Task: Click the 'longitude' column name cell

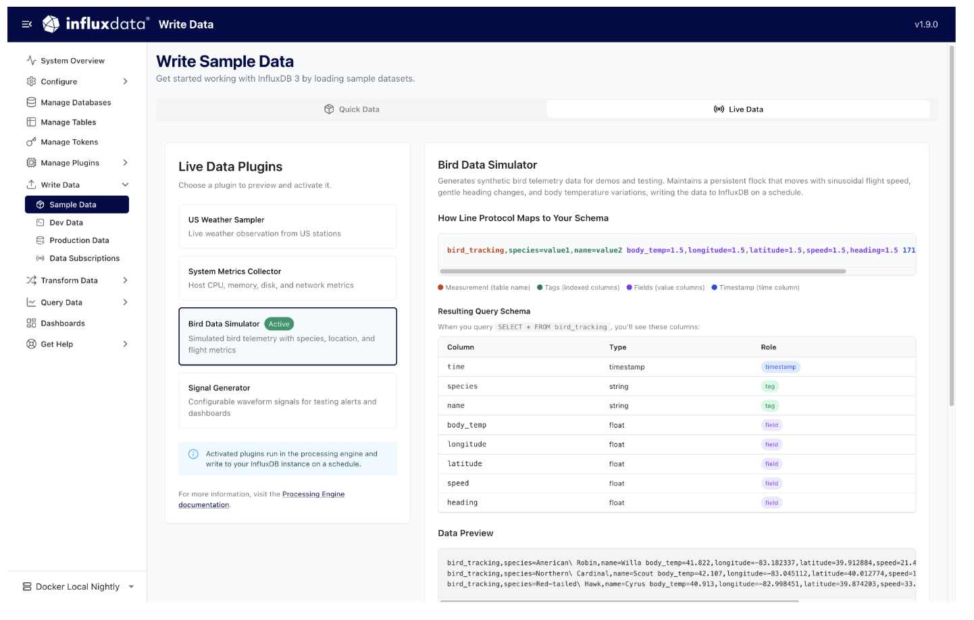Action: tap(467, 444)
